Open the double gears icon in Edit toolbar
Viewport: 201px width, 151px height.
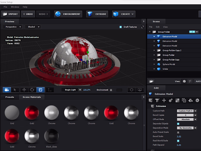(171, 100)
